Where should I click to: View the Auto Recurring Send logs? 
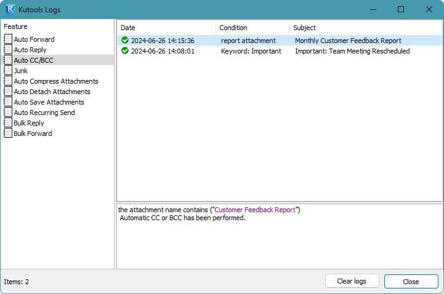coord(44,113)
